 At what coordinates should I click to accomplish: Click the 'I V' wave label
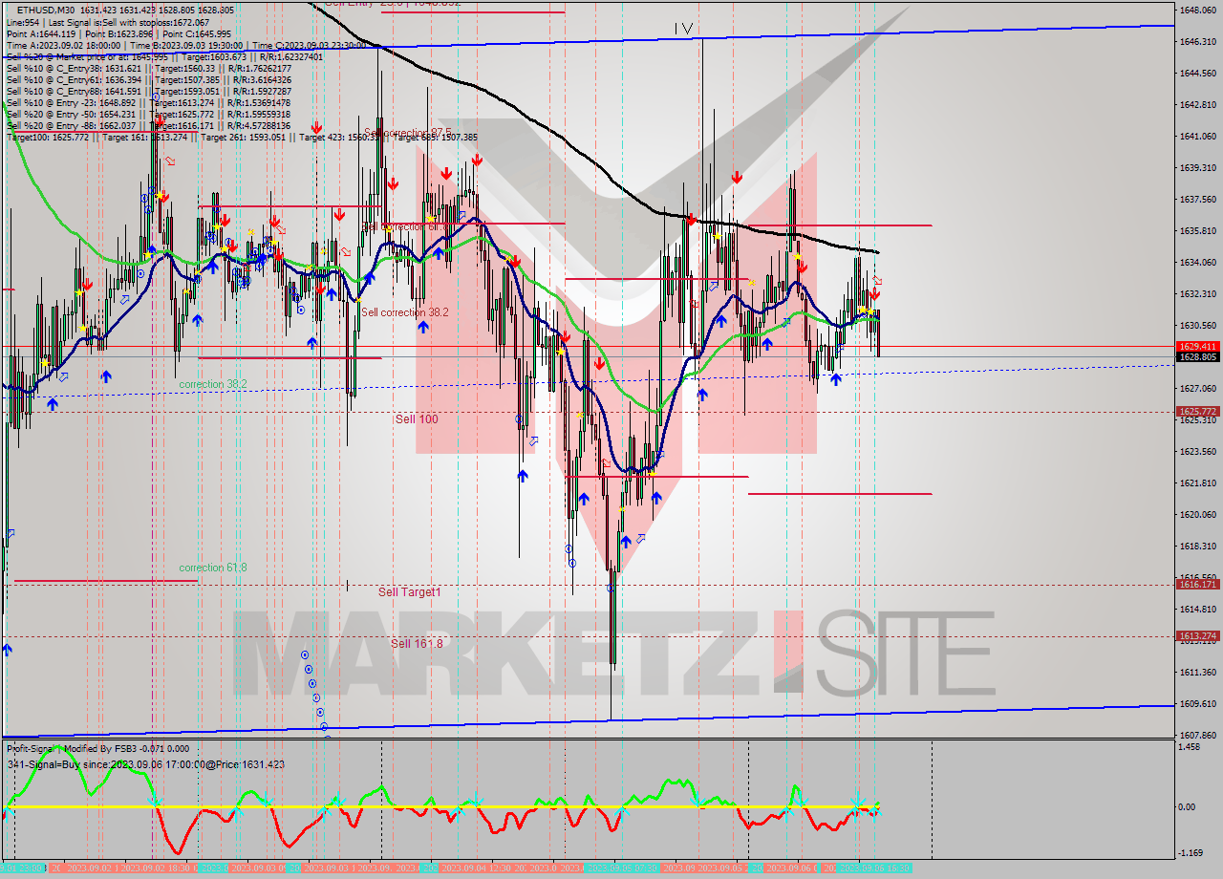point(683,29)
